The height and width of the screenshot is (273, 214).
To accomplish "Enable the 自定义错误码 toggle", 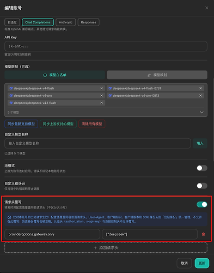I will pos(202,186).
